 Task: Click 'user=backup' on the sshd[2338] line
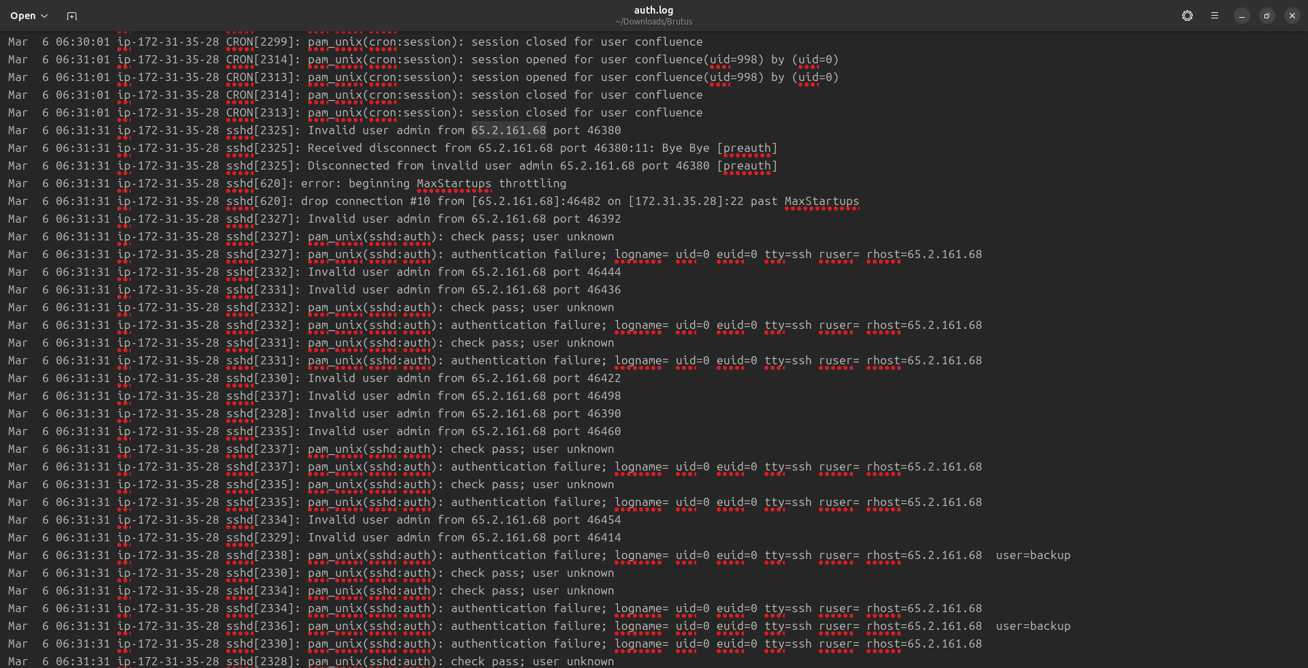[x=1033, y=556]
